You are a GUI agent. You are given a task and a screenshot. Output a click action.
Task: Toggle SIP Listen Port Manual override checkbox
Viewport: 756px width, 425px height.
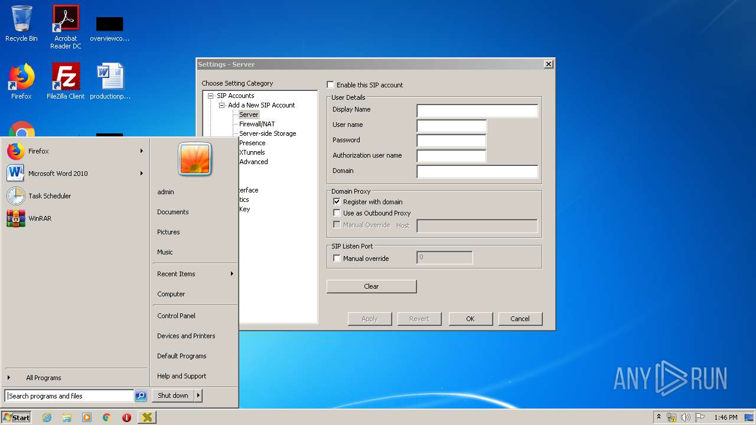pyautogui.click(x=337, y=259)
